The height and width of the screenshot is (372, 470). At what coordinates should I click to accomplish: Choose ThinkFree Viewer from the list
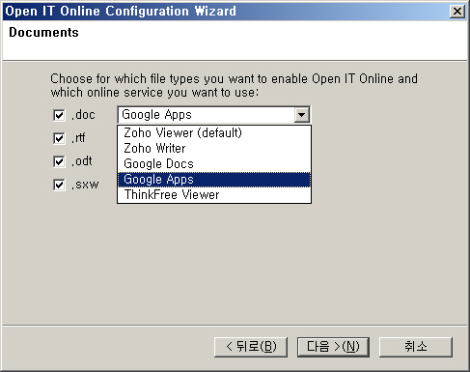tap(214, 195)
